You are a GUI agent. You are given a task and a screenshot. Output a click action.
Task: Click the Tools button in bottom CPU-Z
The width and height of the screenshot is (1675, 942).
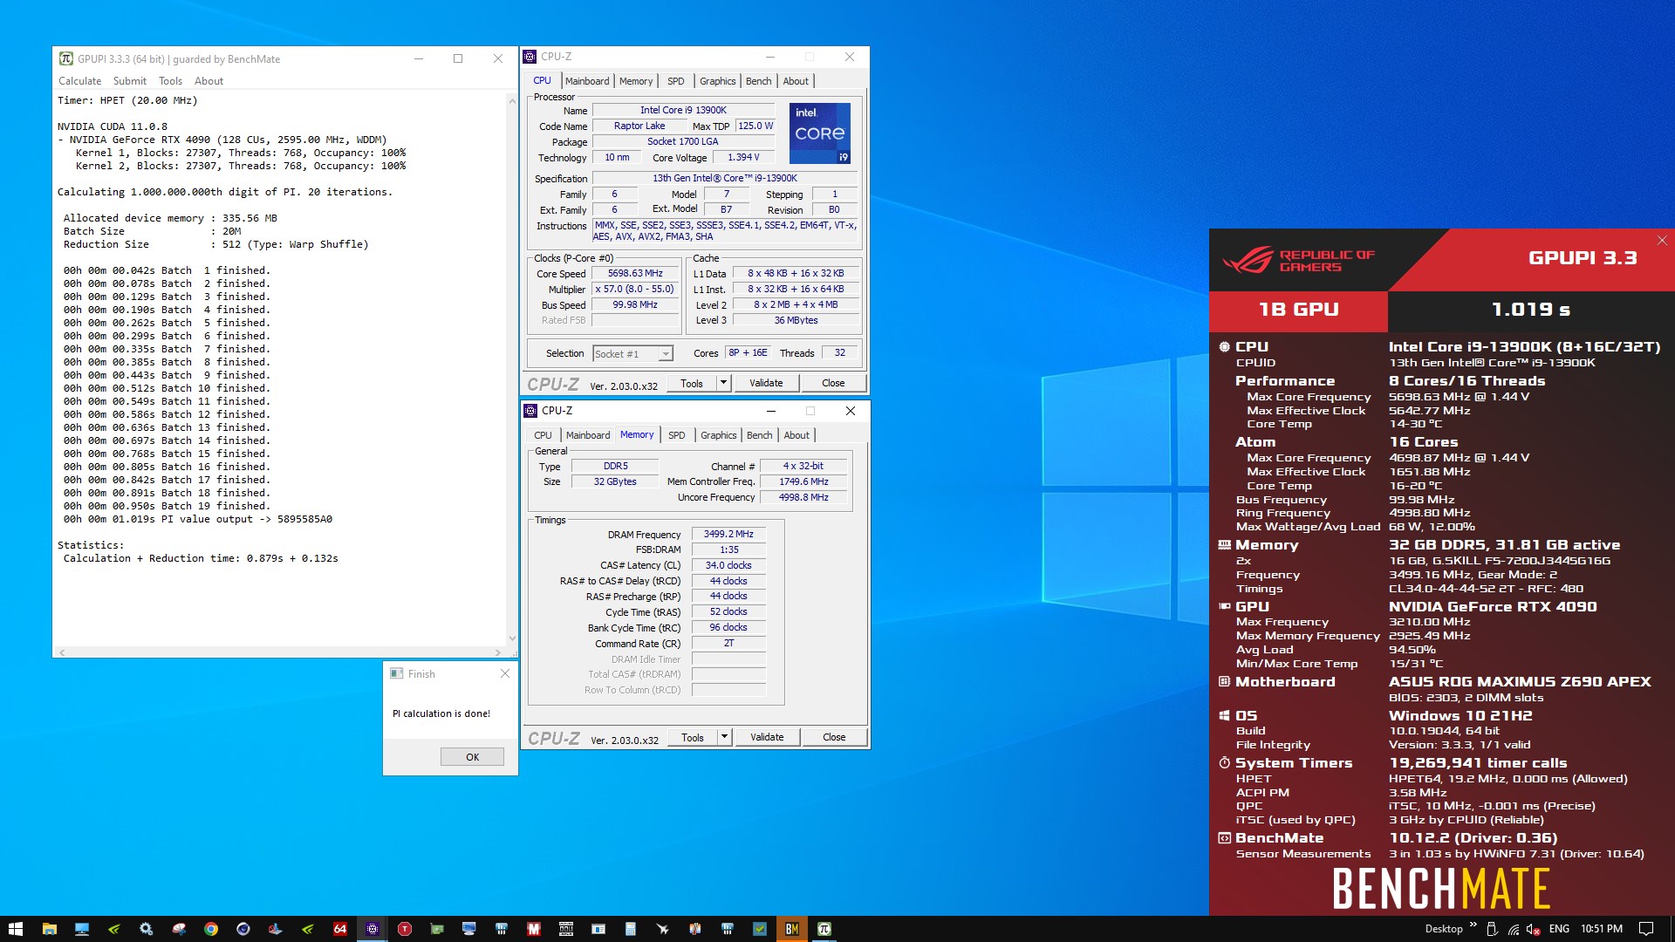(x=693, y=737)
